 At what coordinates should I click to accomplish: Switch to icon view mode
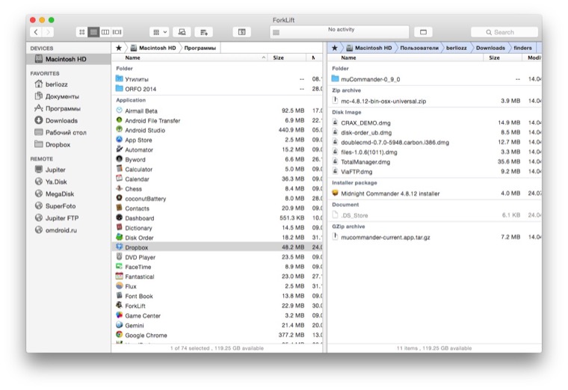tap(82, 32)
